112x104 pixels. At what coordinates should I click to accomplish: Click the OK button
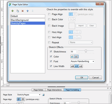click(82, 77)
